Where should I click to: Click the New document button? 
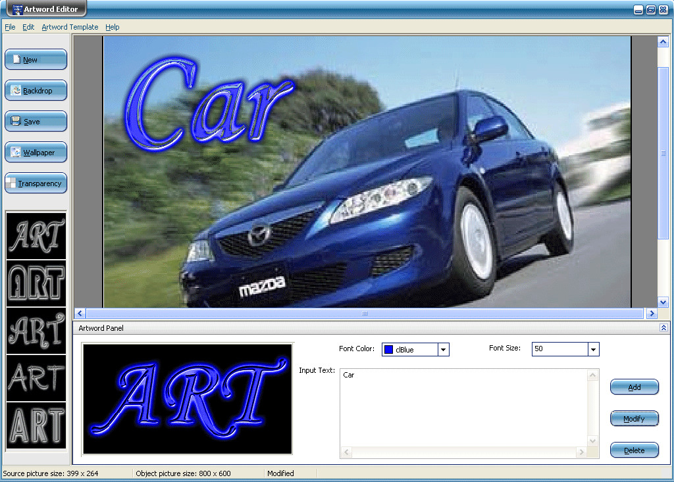coord(36,59)
